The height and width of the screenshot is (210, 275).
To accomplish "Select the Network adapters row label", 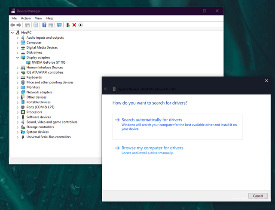I will click(39, 93).
